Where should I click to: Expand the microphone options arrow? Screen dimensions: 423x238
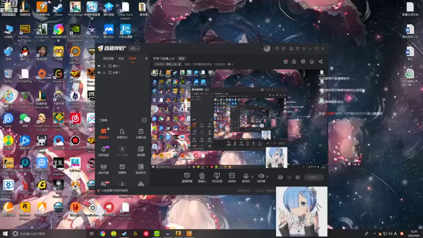(252, 177)
